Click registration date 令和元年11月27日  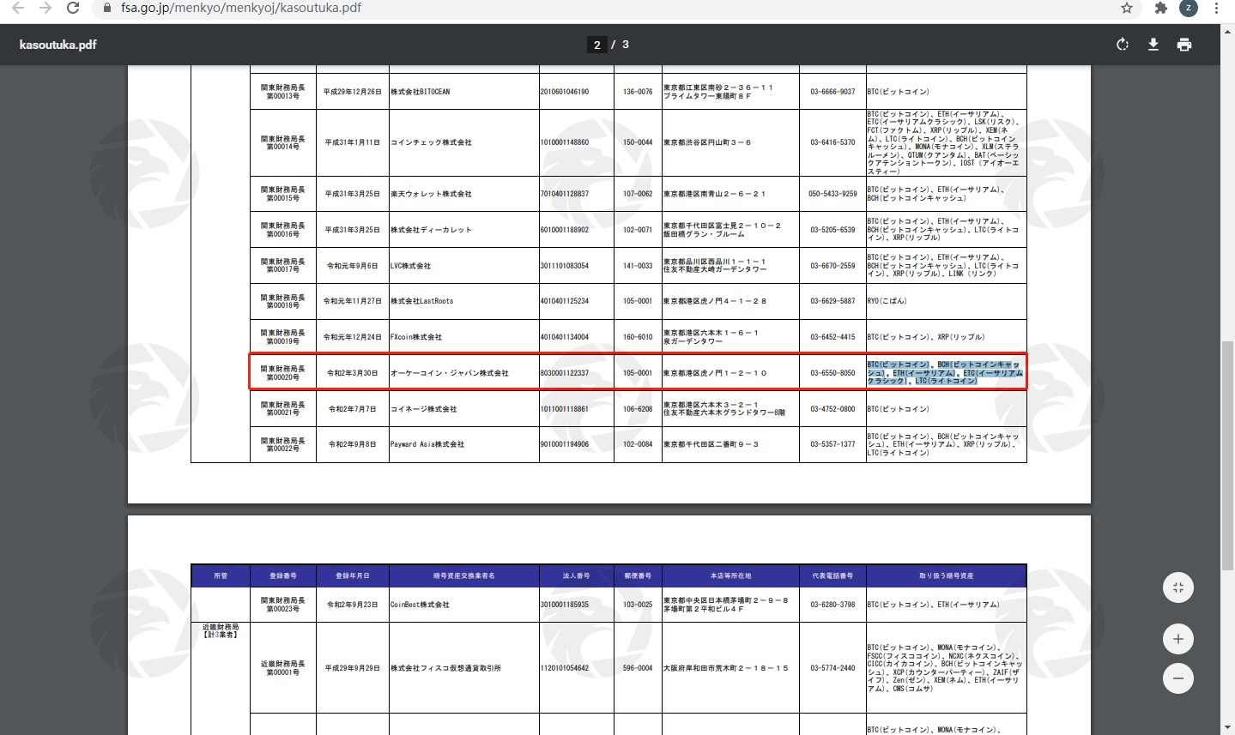[353, 301]
